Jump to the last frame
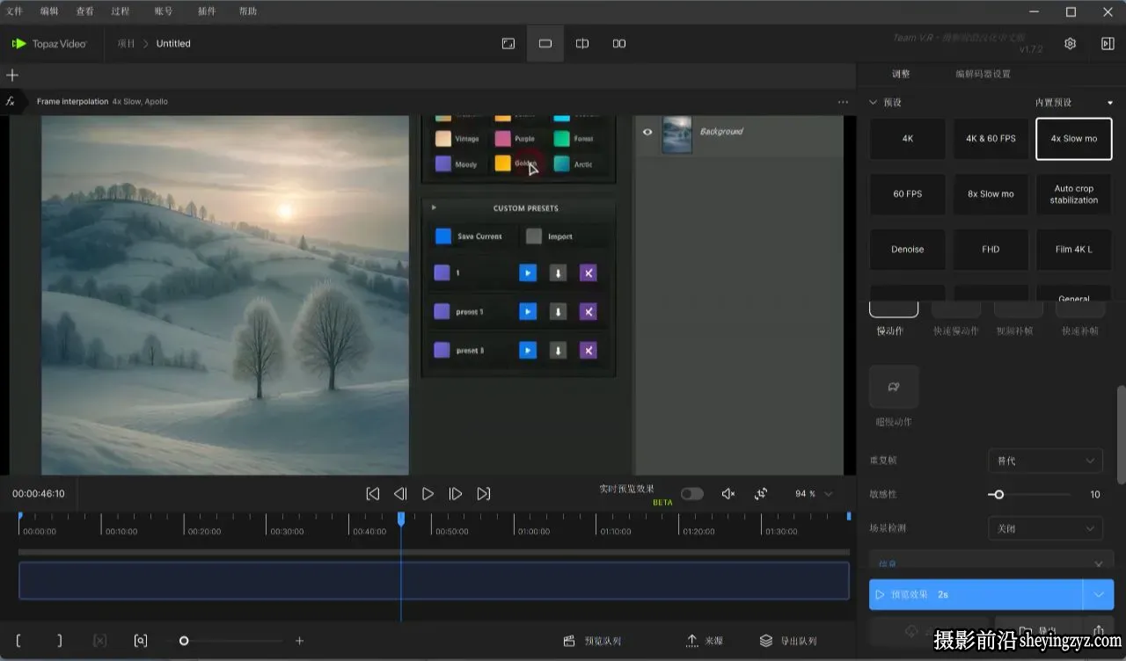This screenshot has width=1126, height=661. [484, 494]
